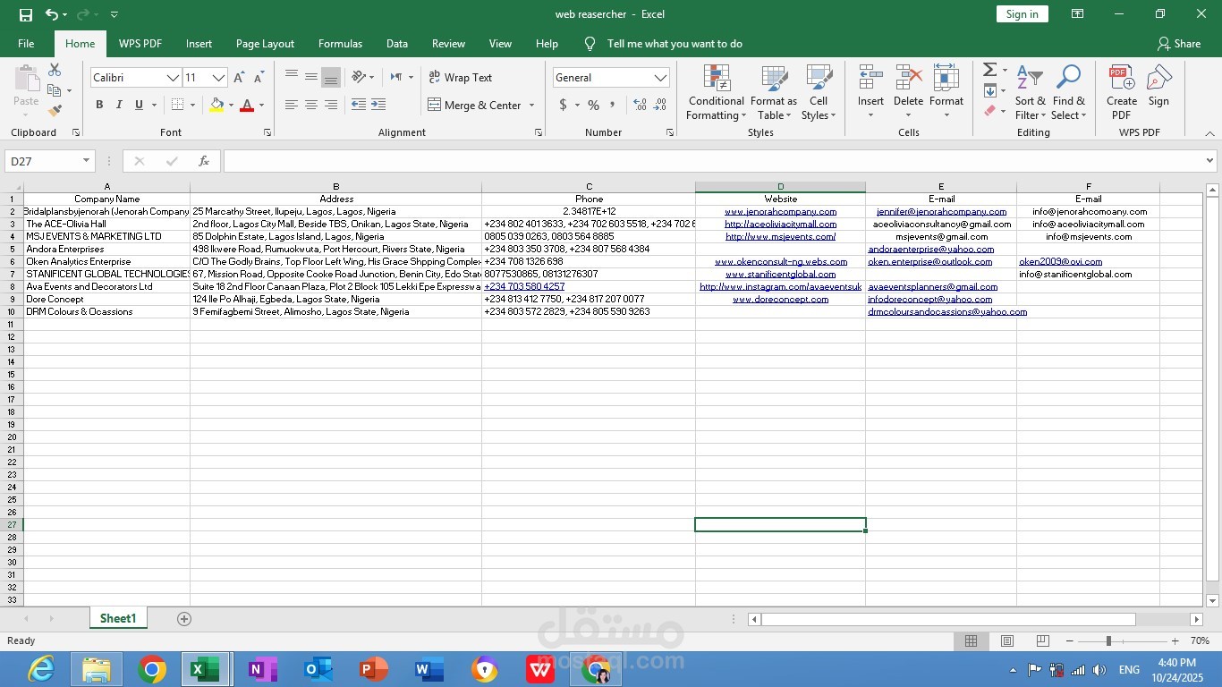Select Normal view in status bar
Screen dimensions: 1222x687
point(971,640)
